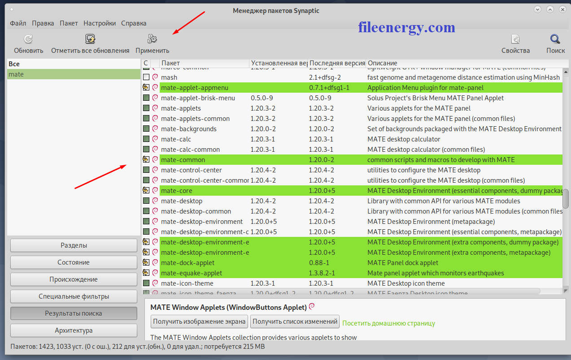Click Debian swirl icon beside mate-applets-common
Viewport: 571px width, 360px height.
tap(155, 118)
